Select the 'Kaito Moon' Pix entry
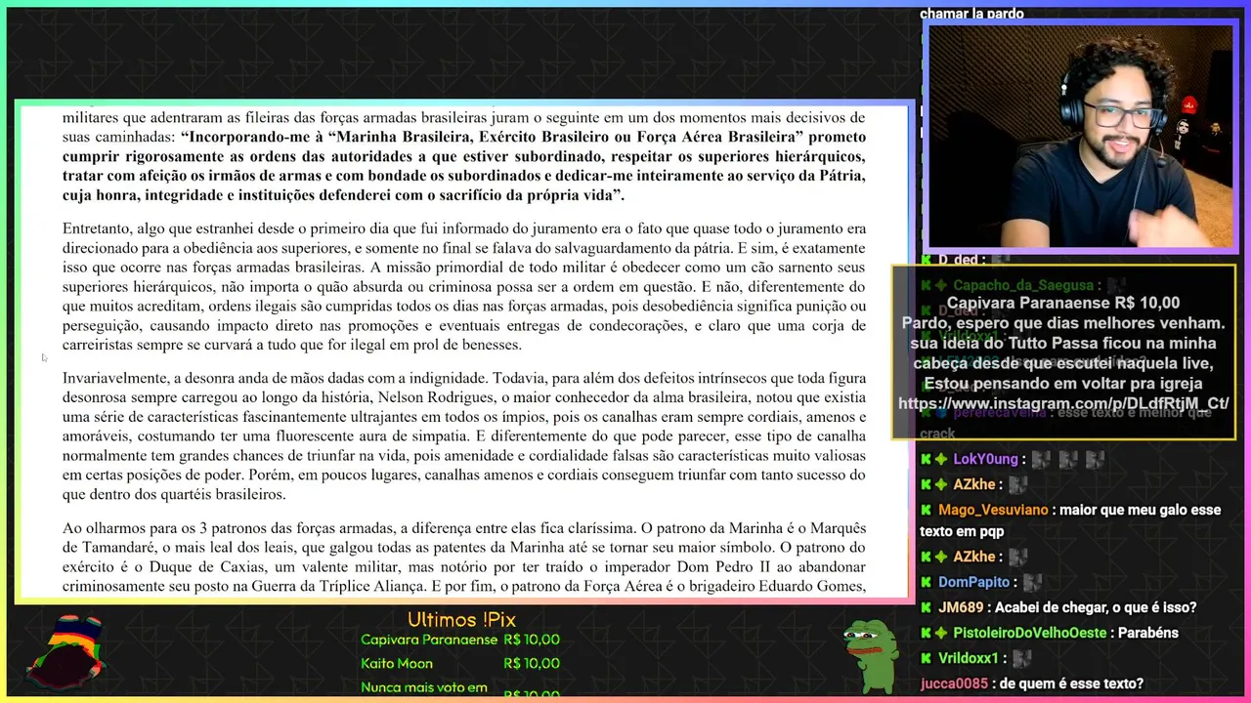Screen dimensions: 1251x703 [x=397, y=663]
